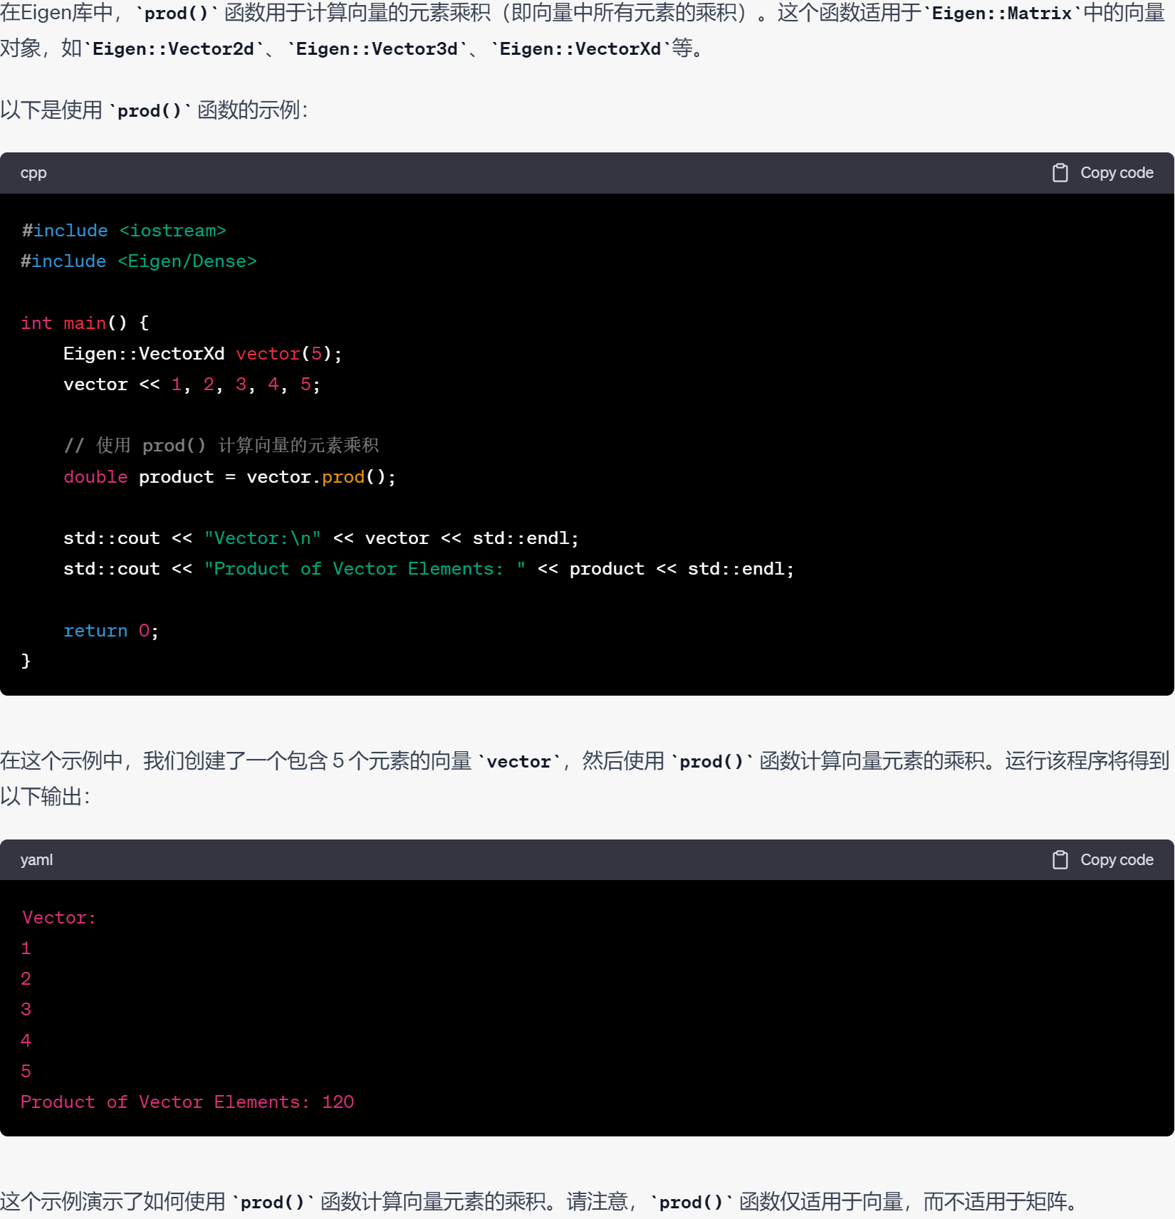Click cout line with 'Product of Vector Elements'
The width and height of the screenshot is (1175, 1219).
429,569
